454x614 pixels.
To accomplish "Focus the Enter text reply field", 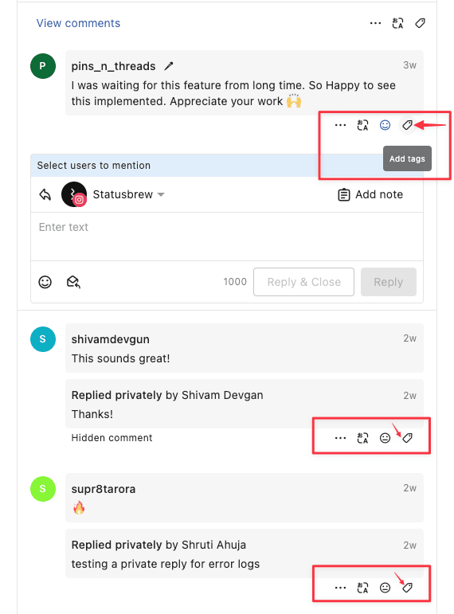I will [227, 237].
